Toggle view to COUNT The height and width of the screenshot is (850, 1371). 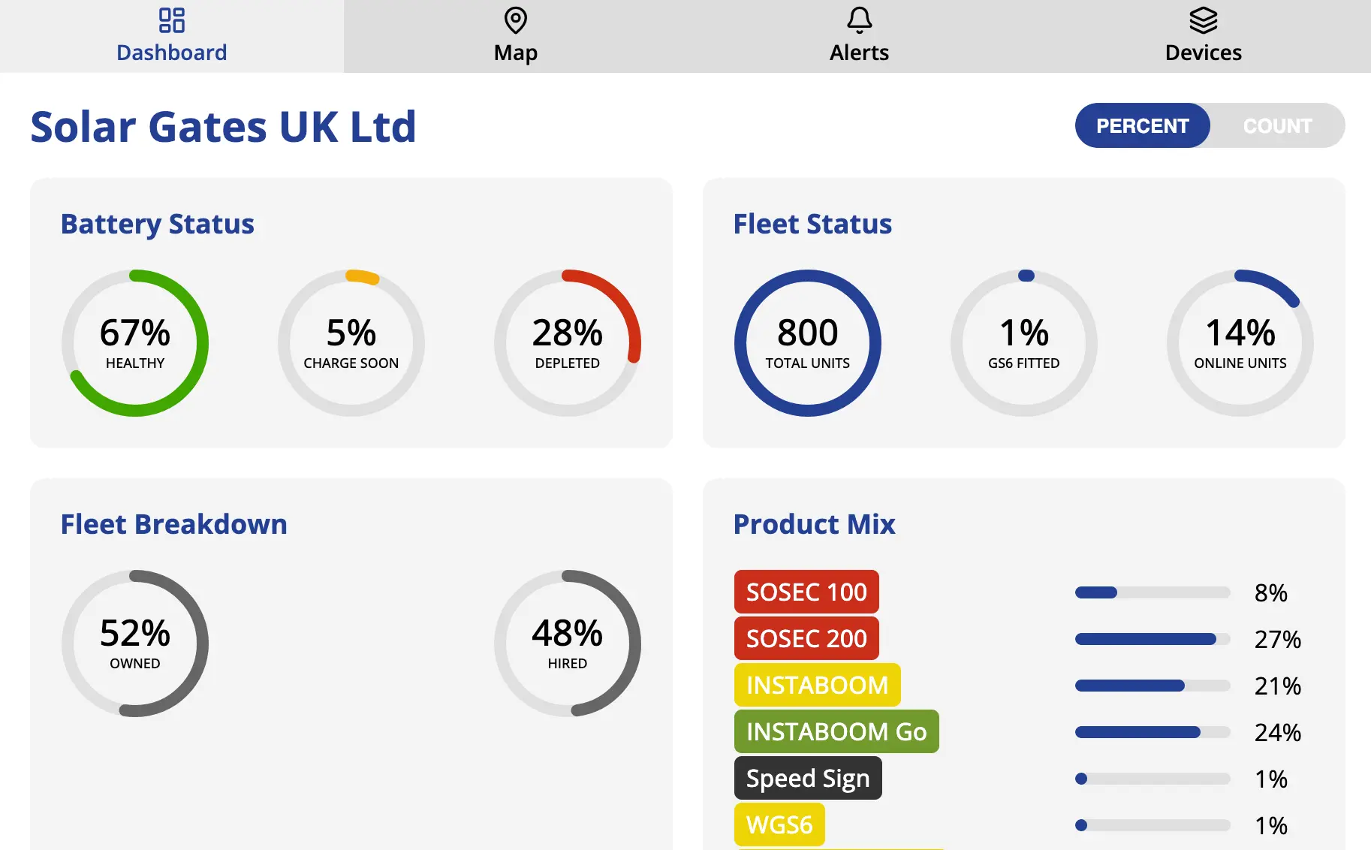point(1277,126)
